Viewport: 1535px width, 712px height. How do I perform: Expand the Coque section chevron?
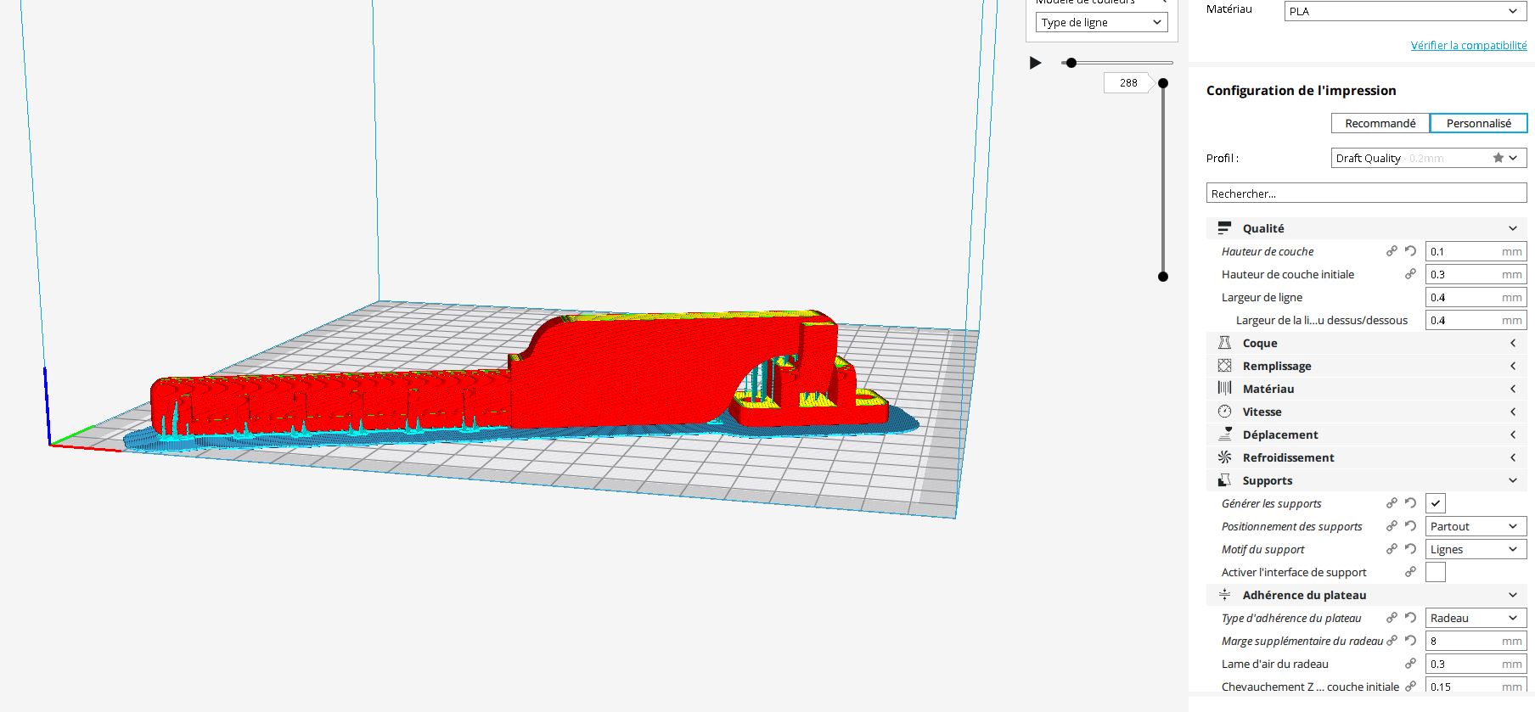pyautogui.click(x=1513, y=343)
